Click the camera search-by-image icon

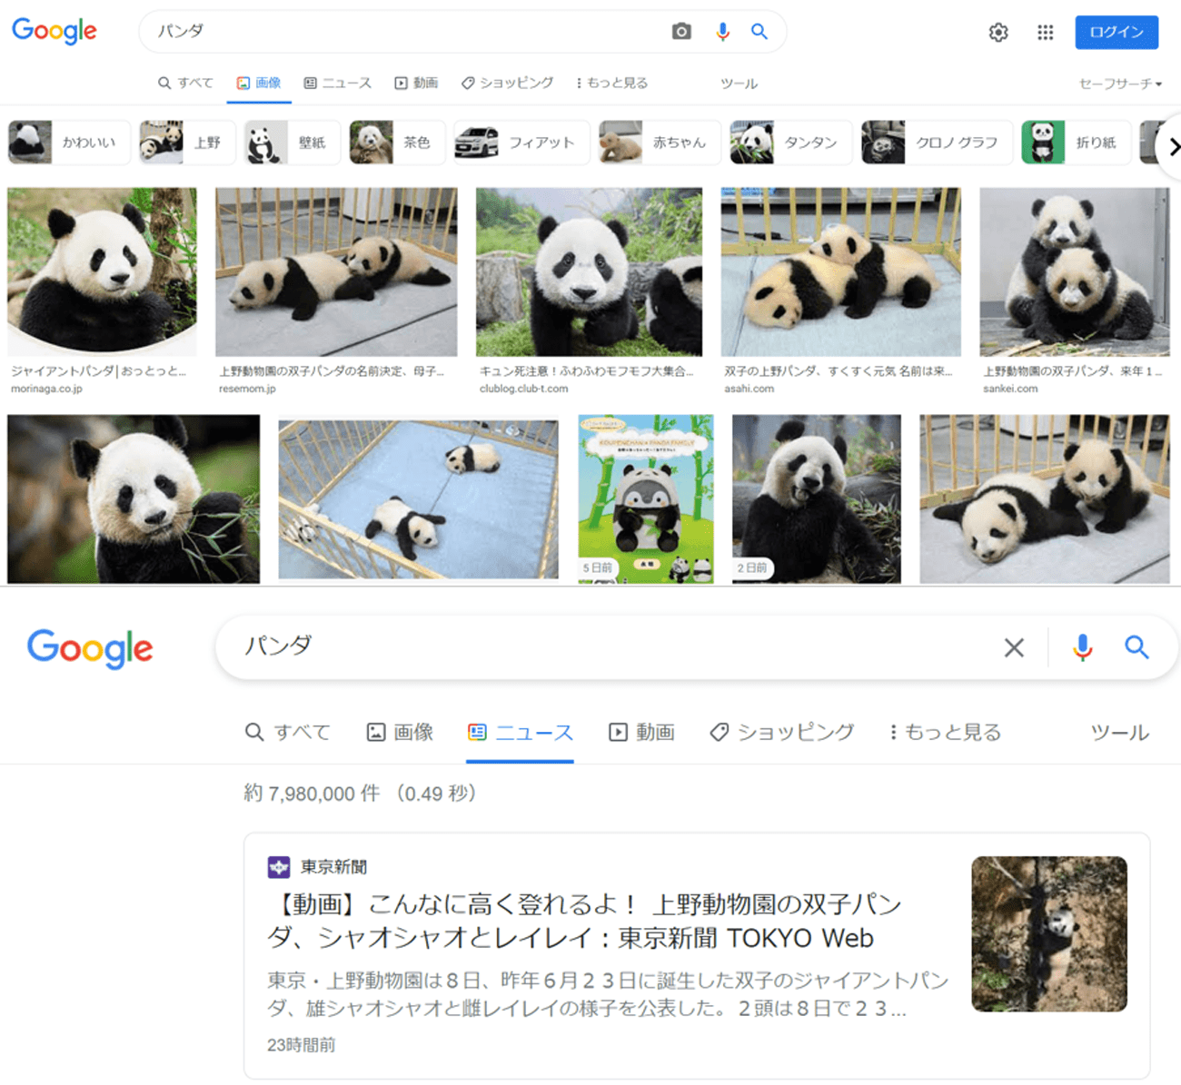pos(680,32)
